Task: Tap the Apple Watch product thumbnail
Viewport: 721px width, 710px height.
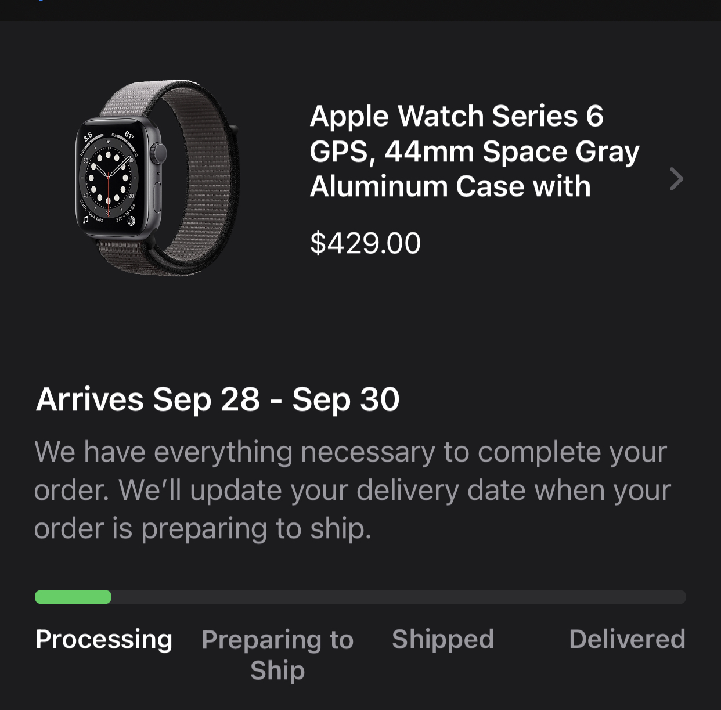Action: coord(157,178)
